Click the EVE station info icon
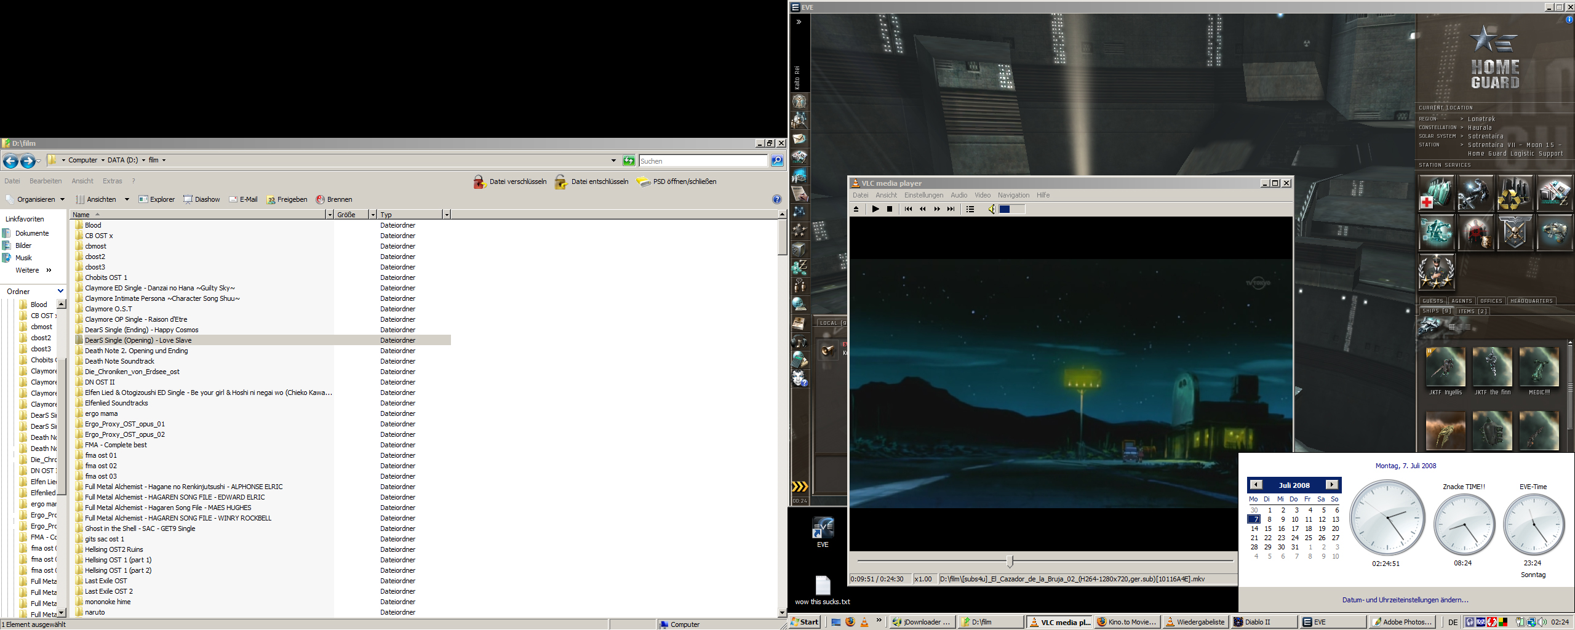The width and height of the screenshot is (1575, 630). point(1569,20)
